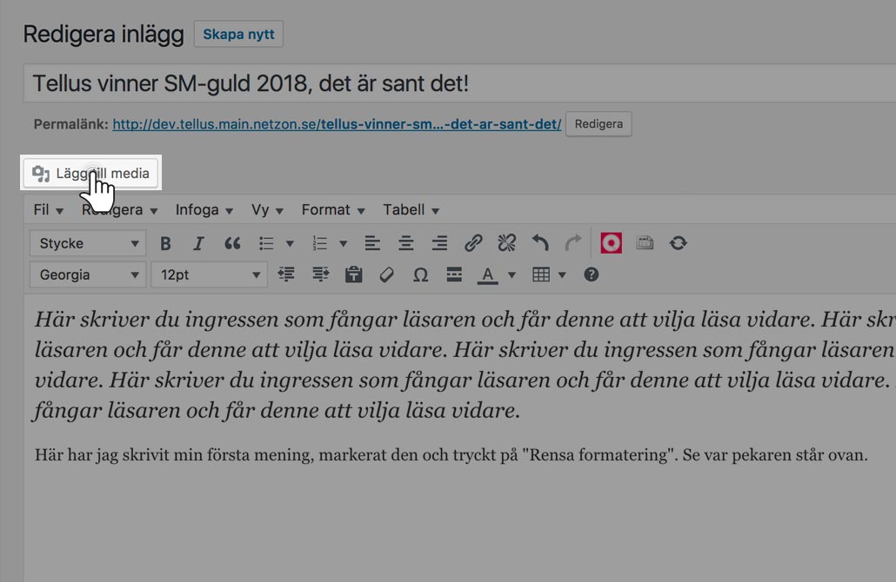Click the Lägg till media button
The width and height of the screenshot is (896, 582).
tap(90, 173)
